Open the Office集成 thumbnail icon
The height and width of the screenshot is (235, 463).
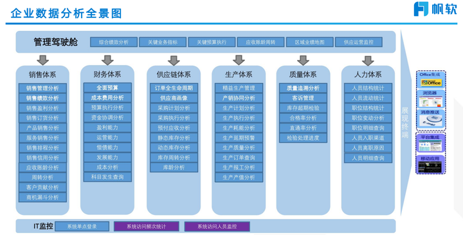pos(431,82)
